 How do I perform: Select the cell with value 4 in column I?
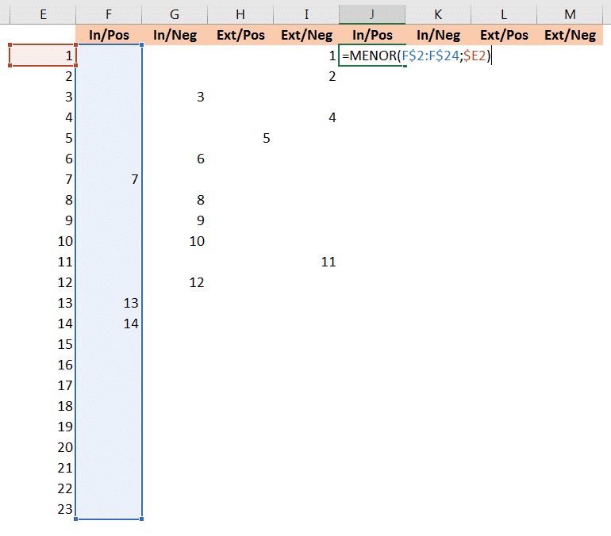(306, 117)
